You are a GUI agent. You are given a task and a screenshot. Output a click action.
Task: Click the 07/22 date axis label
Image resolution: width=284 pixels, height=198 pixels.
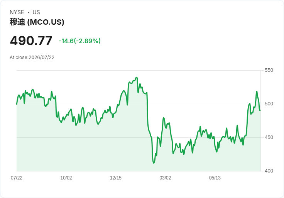point(17,178)
